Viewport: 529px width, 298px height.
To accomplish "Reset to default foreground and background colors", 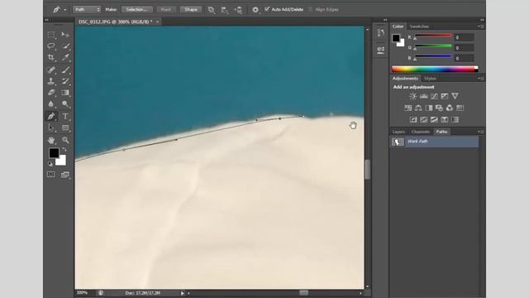I will tap(50, 164).
